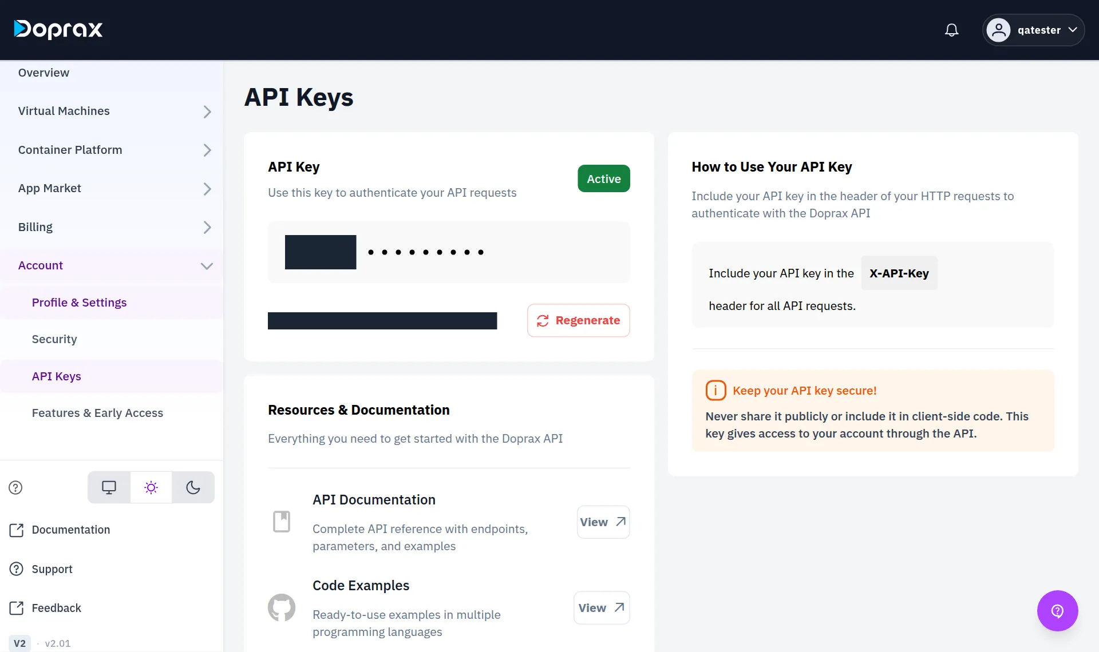
Task: Expand the Virtual Machines chevron
Action: tap(207, 112)
